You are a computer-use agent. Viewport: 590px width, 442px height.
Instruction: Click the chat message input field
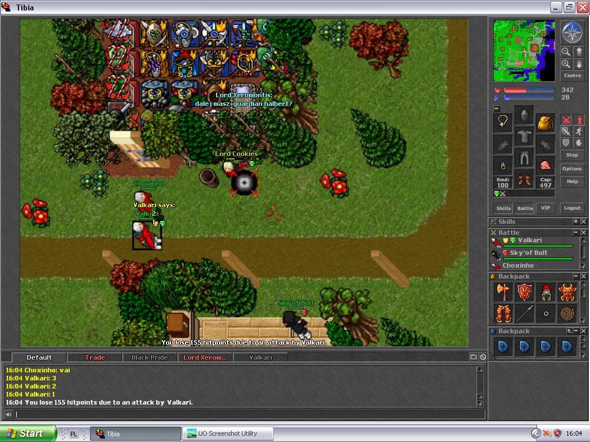tap(249, 414)
